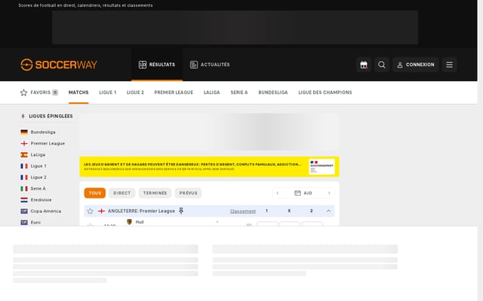Select Copa América in pinned leagues list
The width and height of the screenshot is (483, 301).
coord(45,211)
